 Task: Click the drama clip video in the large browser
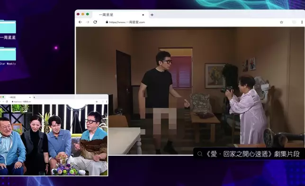pyautogui.click(x=190, y=91)
